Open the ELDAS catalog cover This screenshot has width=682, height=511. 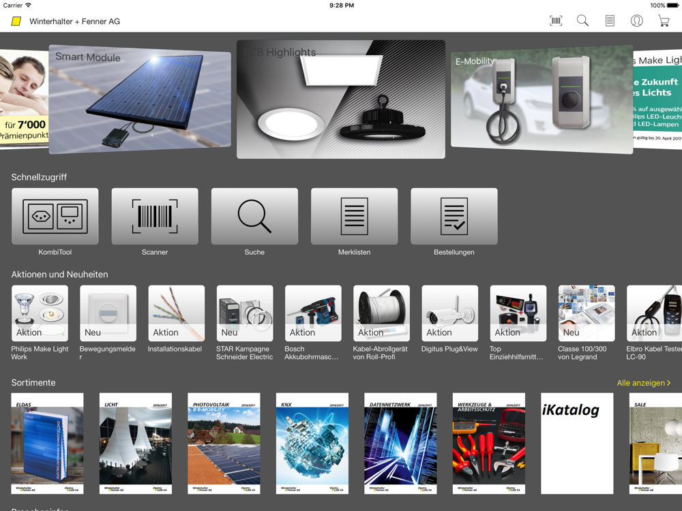(x=48, y=444)
